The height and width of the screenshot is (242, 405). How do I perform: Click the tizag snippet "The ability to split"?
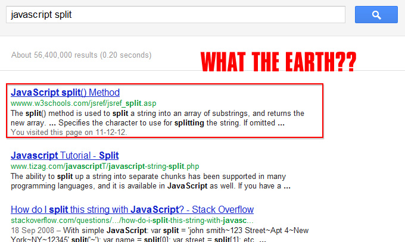tap(151, 181)
